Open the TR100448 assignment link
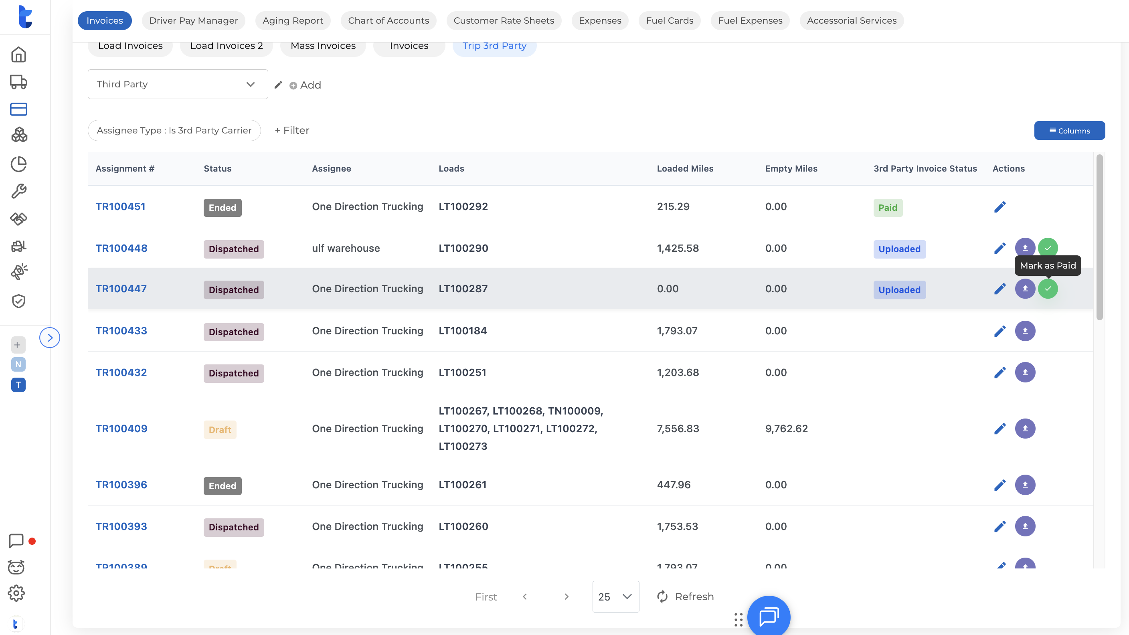 tap(121, 248)
